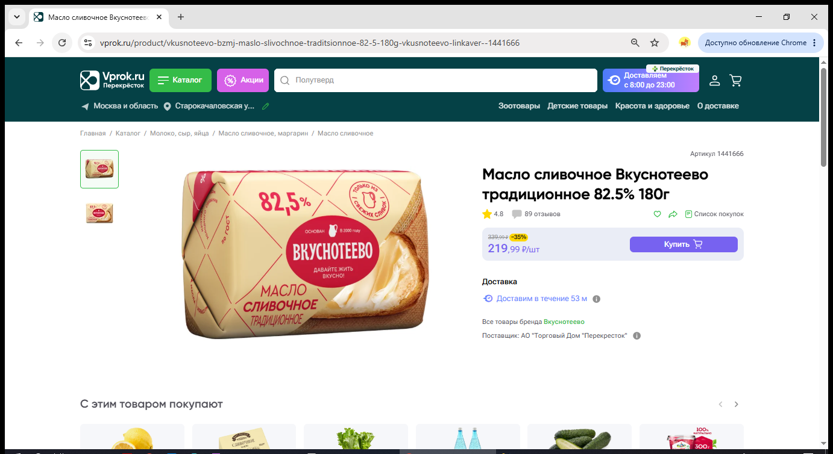Viewport: 833px width, 454px height.
Task: Open the Молоко, сыр, яйца breadcrumb
Action: pos(180,133)
